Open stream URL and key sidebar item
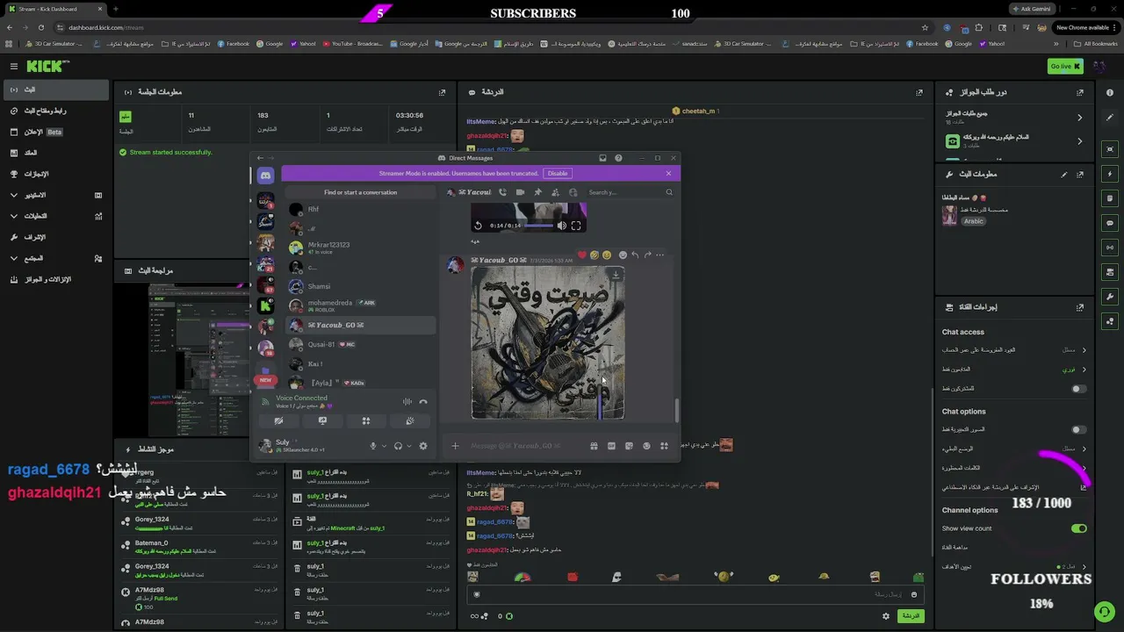1124x632 pixels. pyautogui.click(x=54, y=111)
